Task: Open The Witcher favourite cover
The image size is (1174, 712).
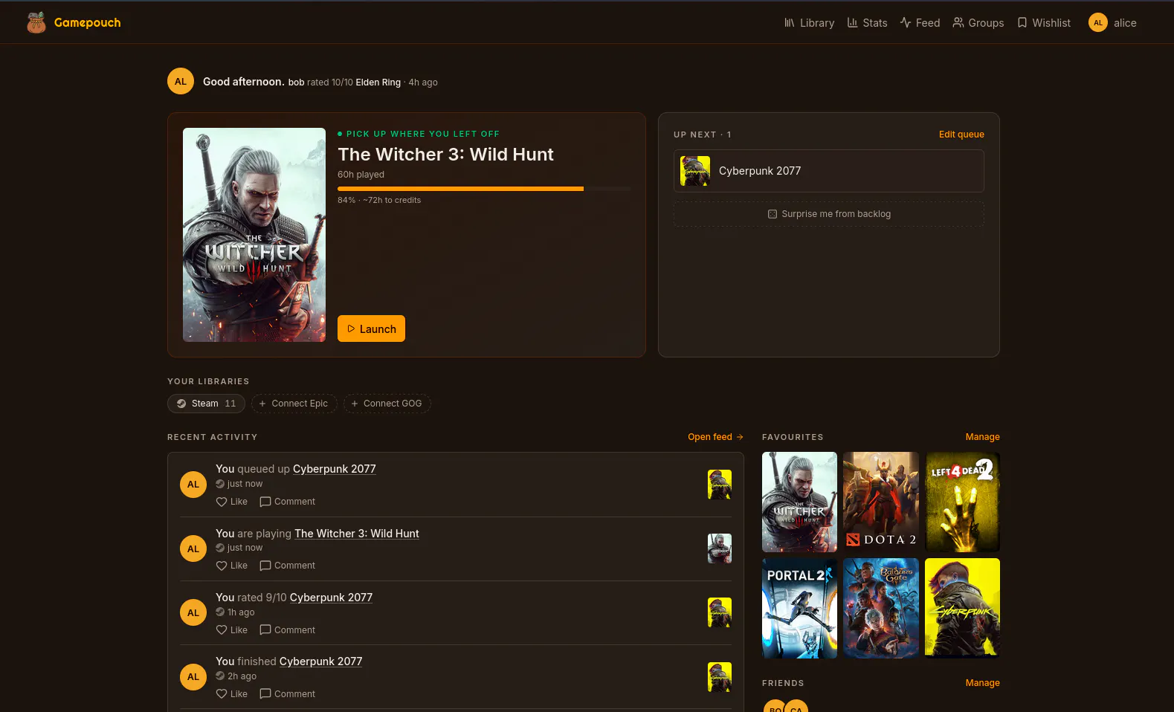Action: pos(799,502)
